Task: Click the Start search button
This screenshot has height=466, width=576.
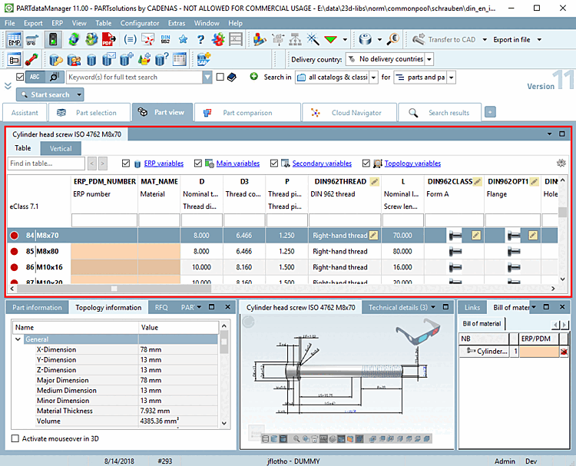Action: [x=50, y=94]
